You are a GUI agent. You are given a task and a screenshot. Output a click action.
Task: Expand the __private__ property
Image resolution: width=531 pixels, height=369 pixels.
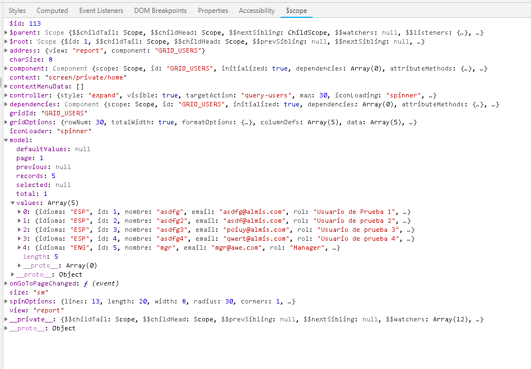(x=6, y=320)
